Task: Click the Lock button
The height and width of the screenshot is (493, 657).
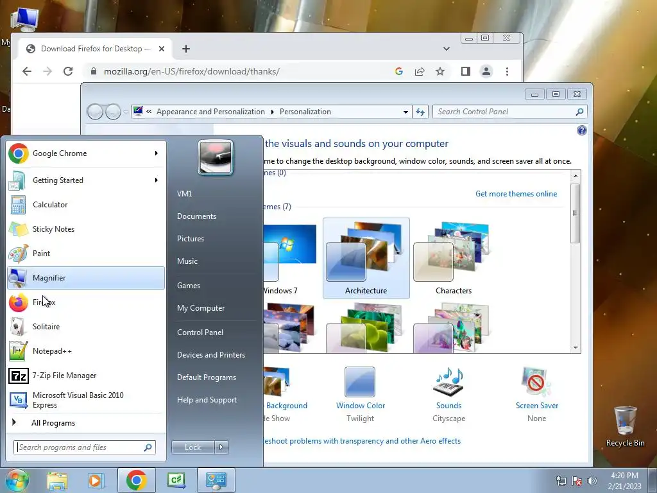Action: (192, 447)
